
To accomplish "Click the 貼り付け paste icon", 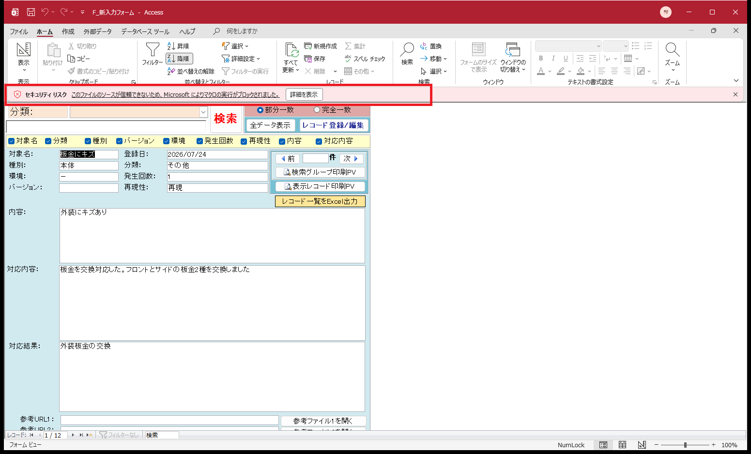I will click(53, 50).
